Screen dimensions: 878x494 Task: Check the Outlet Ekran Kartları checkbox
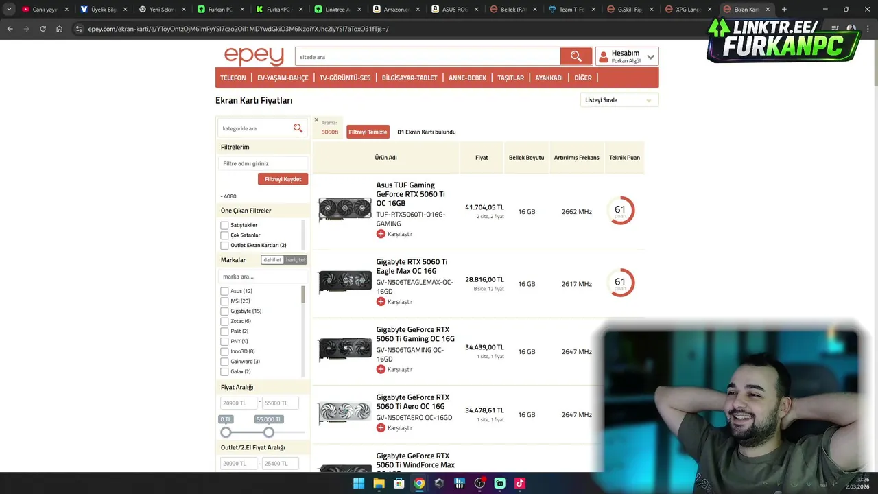(x=224, y=245)
